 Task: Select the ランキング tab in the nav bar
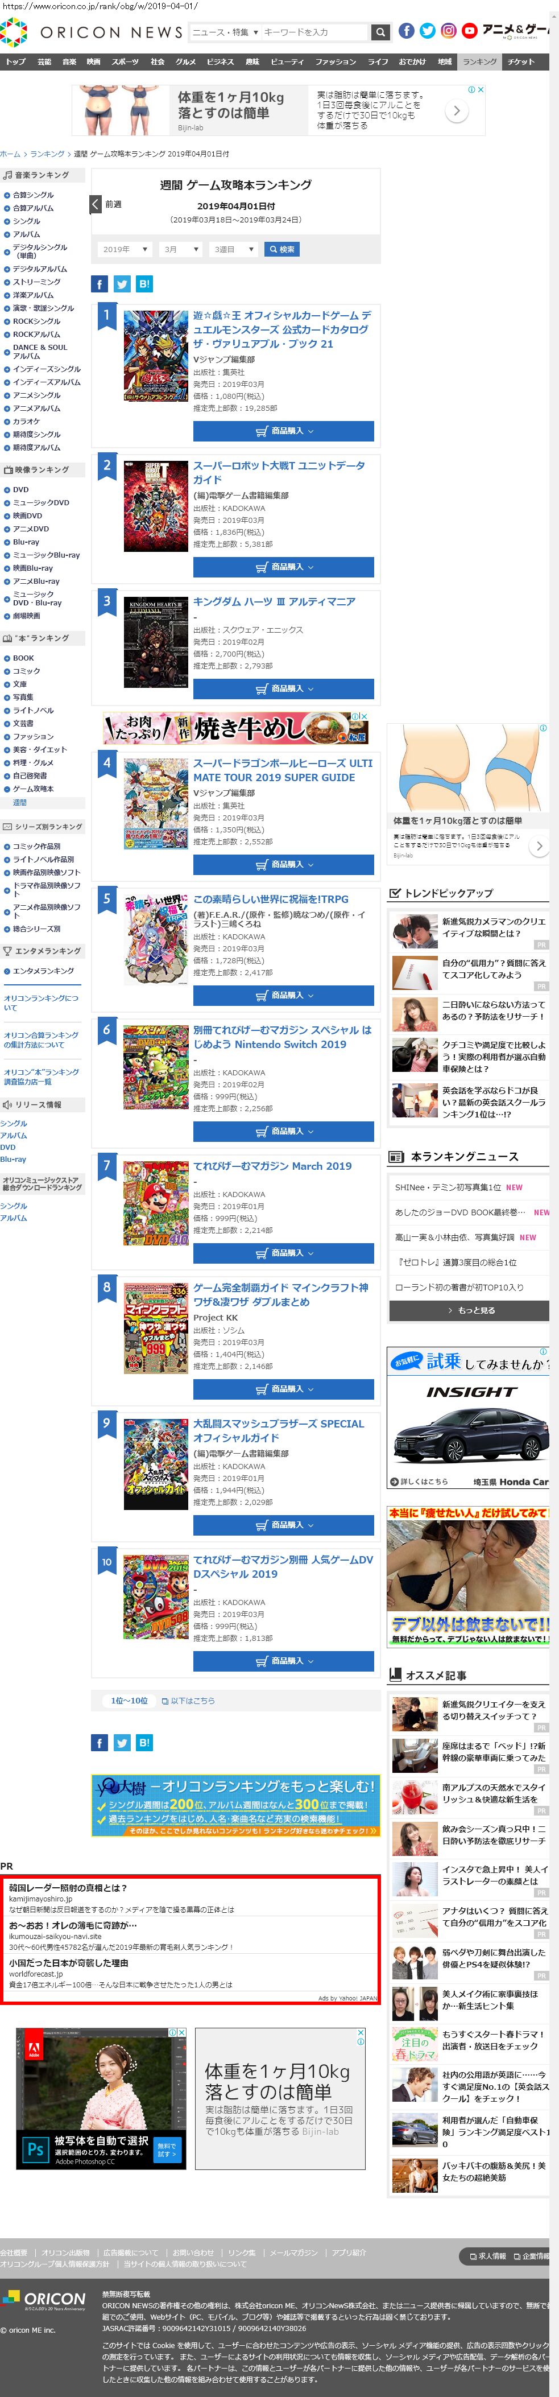(480, 61)
